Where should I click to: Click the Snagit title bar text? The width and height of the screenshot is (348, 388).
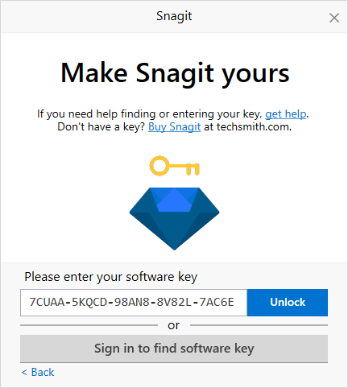tap(174, 16)
